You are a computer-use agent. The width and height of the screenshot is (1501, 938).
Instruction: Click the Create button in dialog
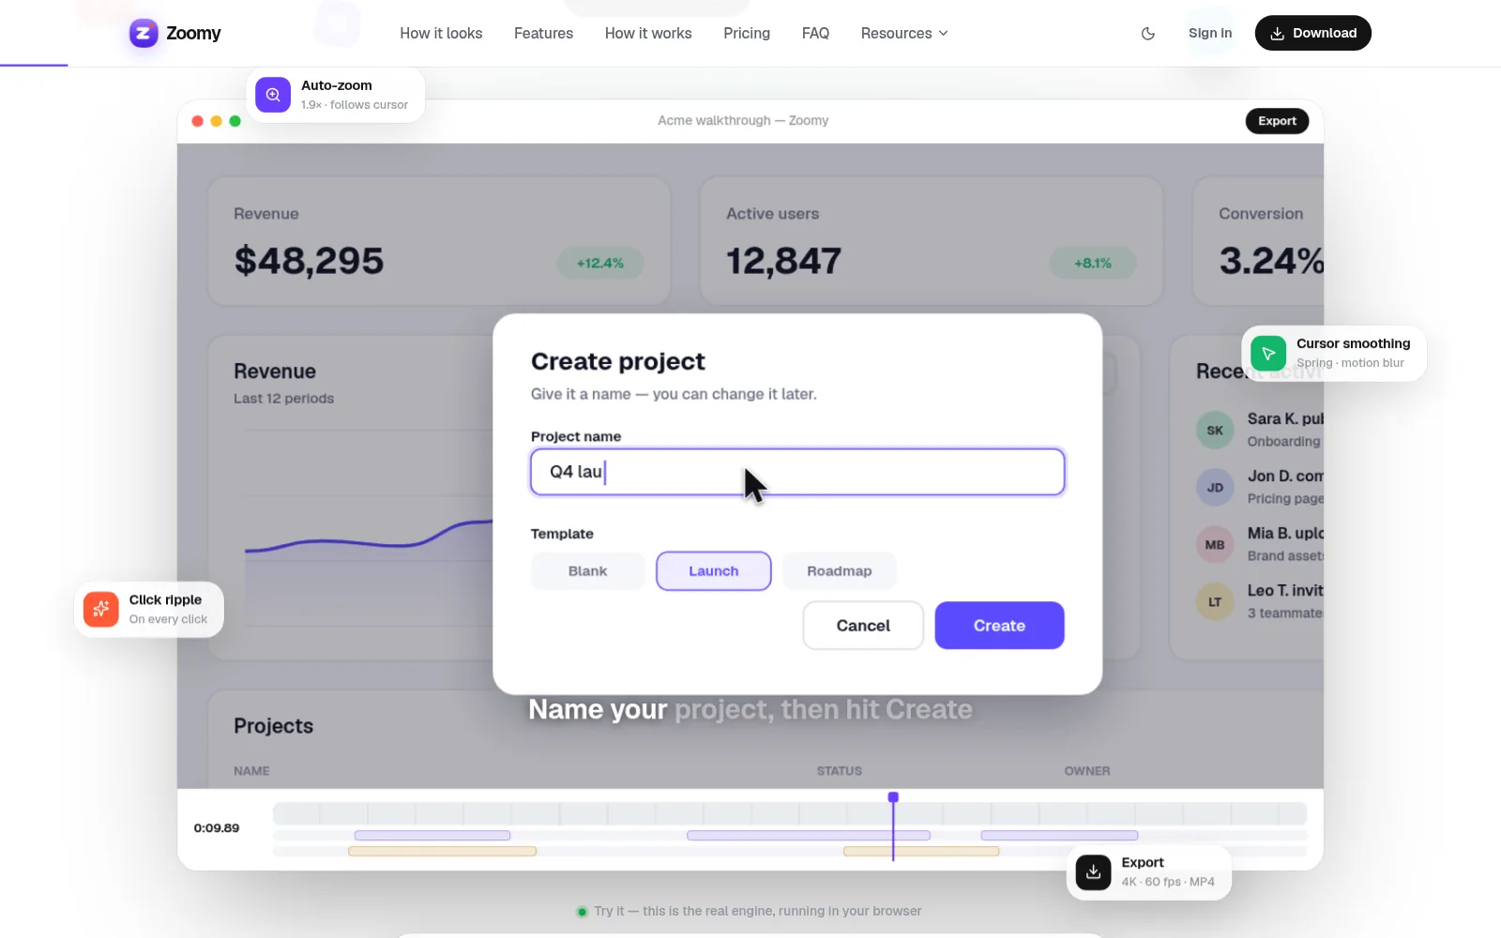[x=999, y=626]
